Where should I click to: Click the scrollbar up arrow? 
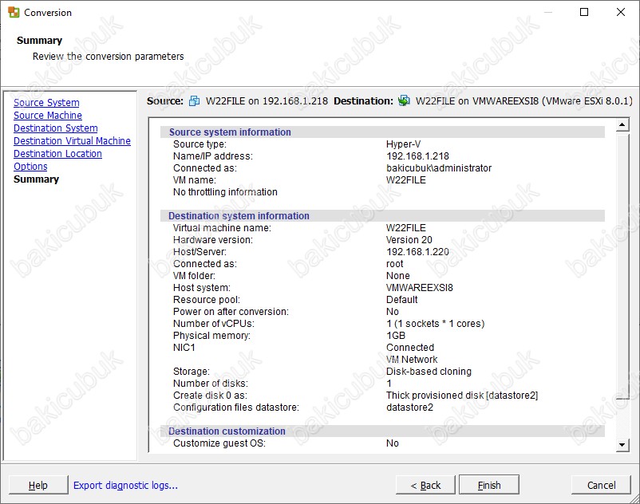tap(622, 124)
